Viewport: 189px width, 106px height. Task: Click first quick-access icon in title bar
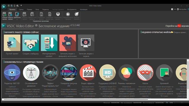tap(9, 6)
